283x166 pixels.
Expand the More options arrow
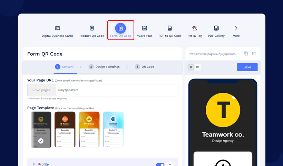tap(236, 28)
